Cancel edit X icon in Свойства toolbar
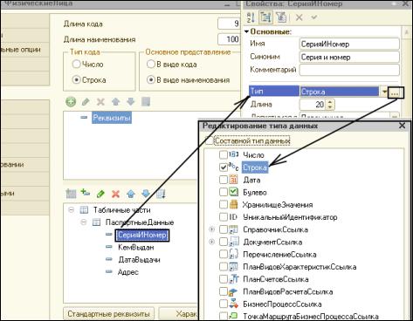 pyautogui.click(x=299, y=17)
